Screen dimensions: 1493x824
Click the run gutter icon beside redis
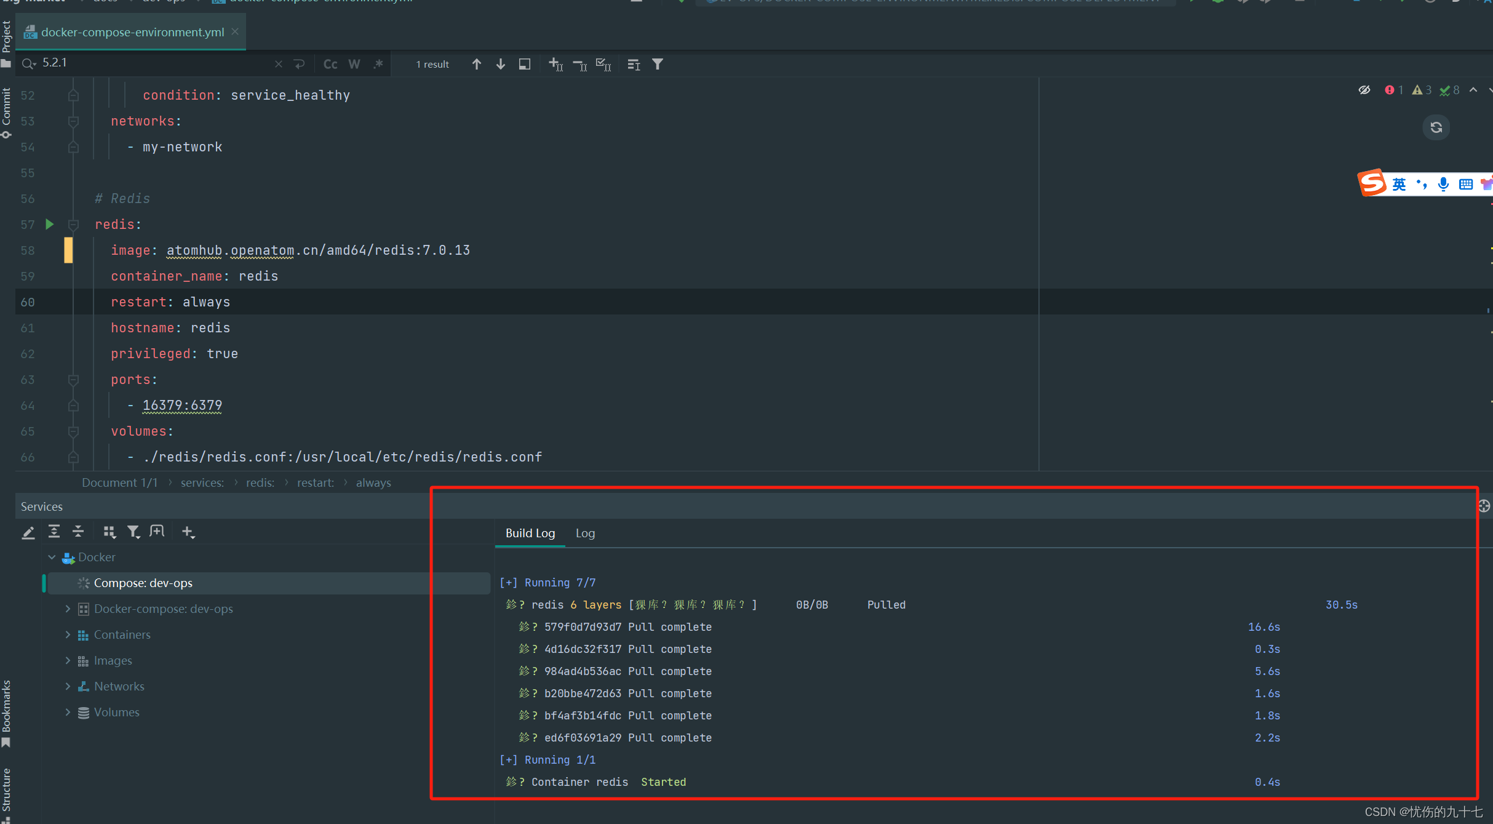click(x=50, y=225)
